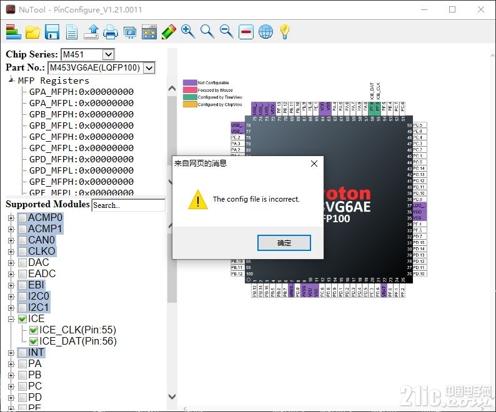
Task: Click the plain magnifier reset zoom icon
Action: 207,32
